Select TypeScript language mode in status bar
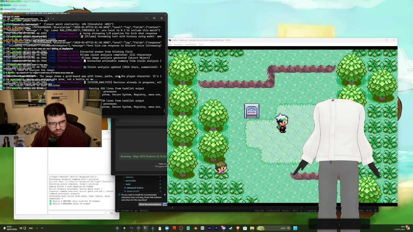 pyautogui.click(x=312, y=211)
